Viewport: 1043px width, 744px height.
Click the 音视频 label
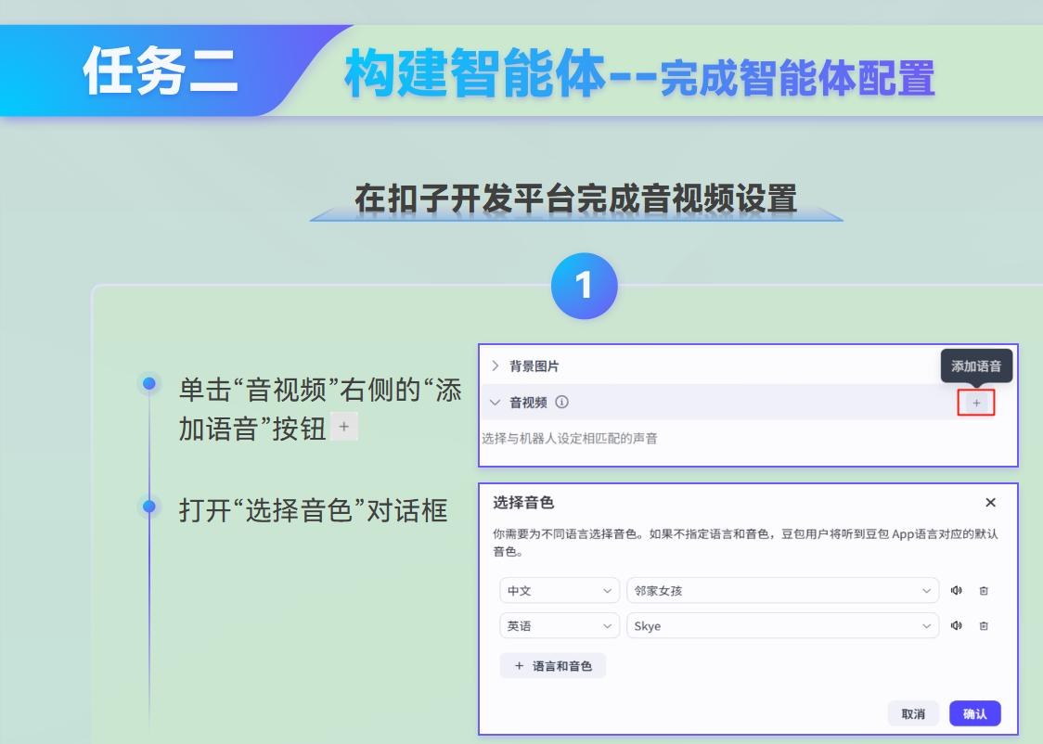click(528, 403)
